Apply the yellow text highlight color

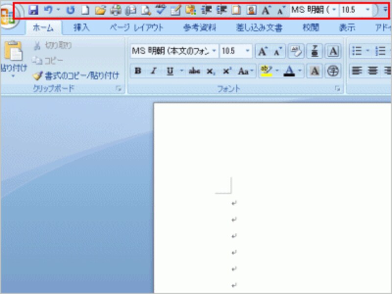click(x=266, y=71)
